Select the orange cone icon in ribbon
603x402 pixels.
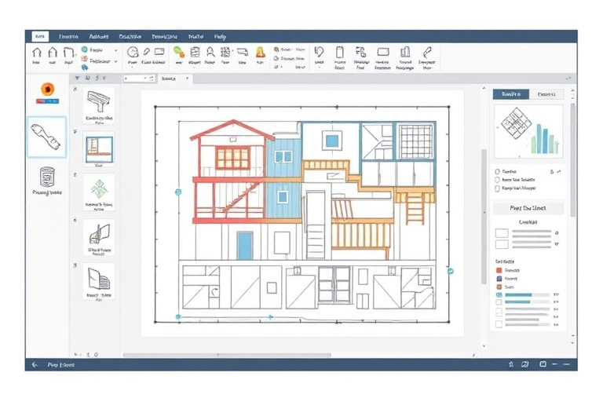pyautogui.click(x=261, y=53)
